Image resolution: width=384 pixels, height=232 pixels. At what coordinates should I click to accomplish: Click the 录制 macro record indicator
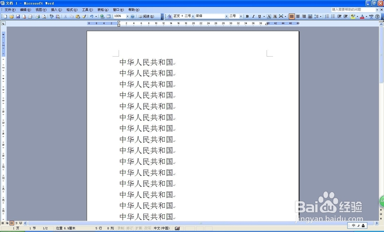point(121,228)
